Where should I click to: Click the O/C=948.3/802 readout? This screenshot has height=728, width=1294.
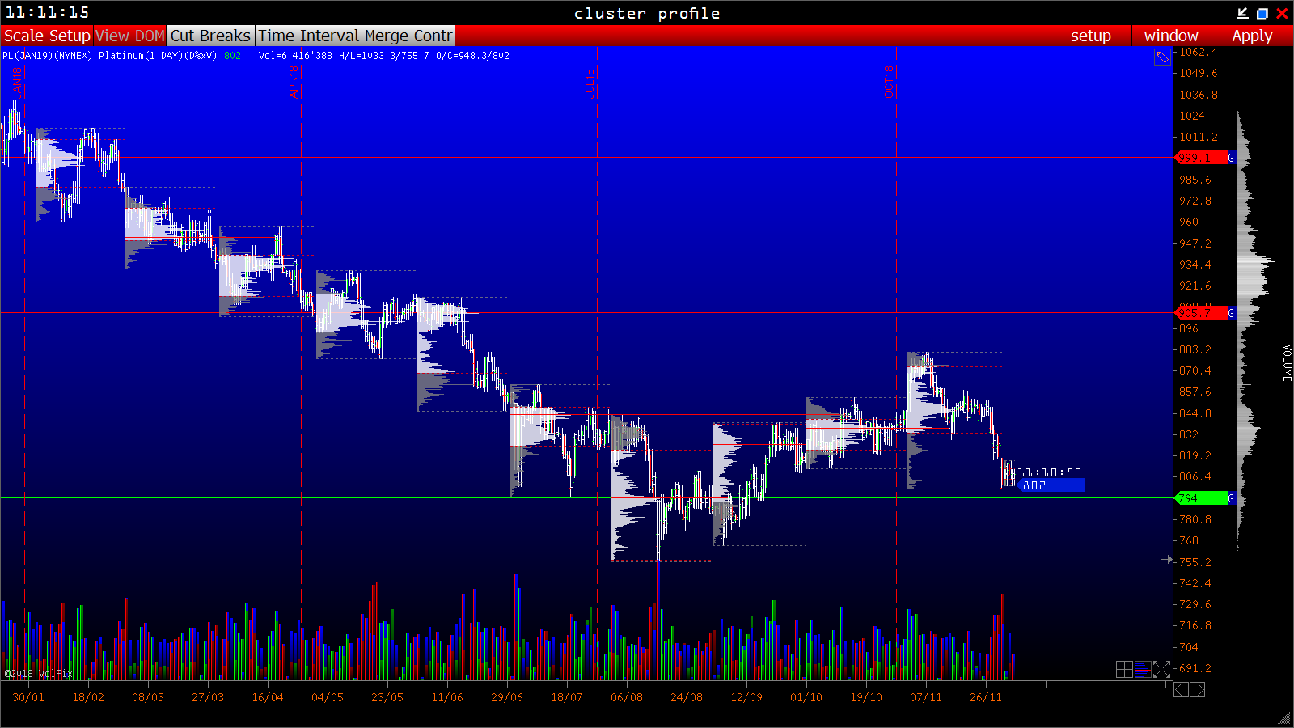tap(473, 56)
